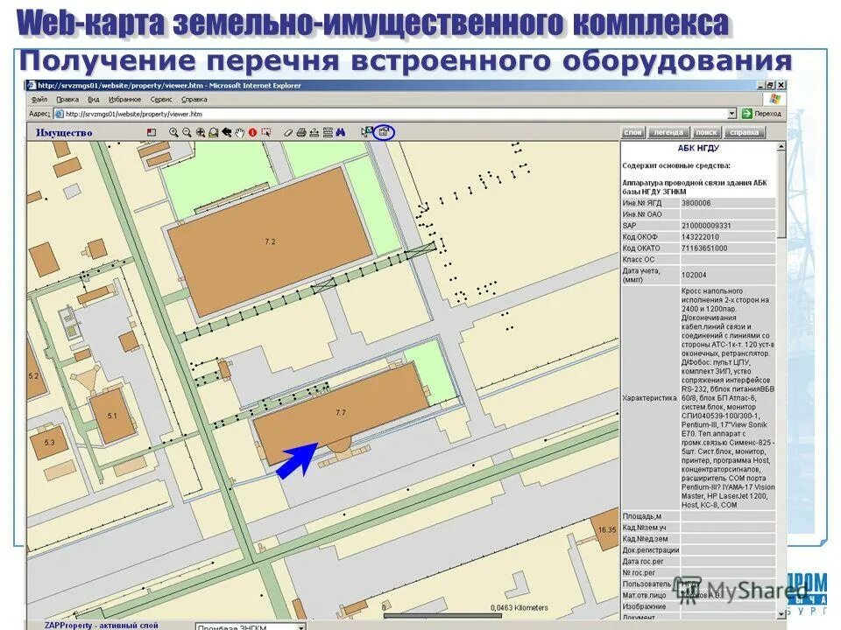Activate the Pan hand tool
841x630 pixels.
pyautogui.click(x=238, y=131)
